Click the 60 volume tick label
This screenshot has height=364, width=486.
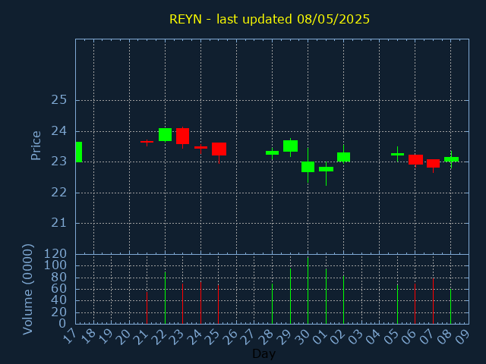(59, 289)
